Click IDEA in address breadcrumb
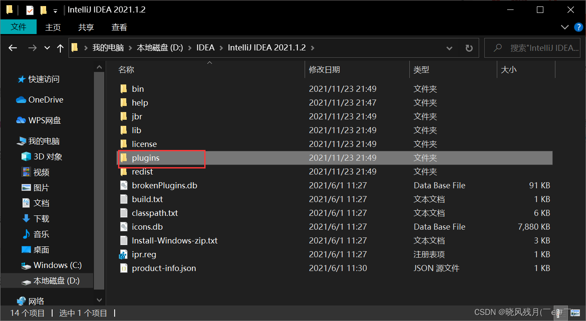 206,48
